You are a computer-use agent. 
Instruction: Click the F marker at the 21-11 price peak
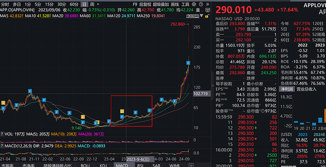coord(30,91)
